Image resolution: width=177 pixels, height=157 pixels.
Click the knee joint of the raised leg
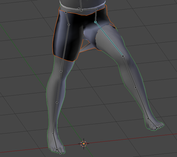click(123, 56)
